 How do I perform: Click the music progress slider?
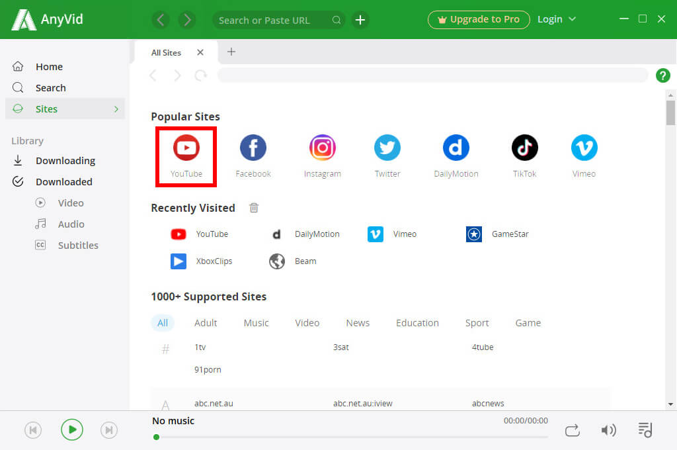point(350,437)
